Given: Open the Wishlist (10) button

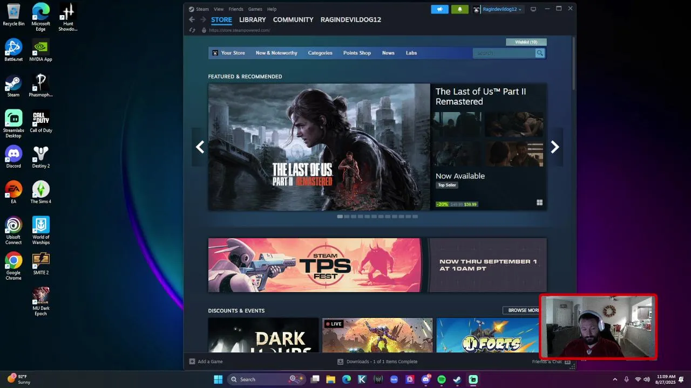Looking at the screenshot, I should (x=526, y=42).
